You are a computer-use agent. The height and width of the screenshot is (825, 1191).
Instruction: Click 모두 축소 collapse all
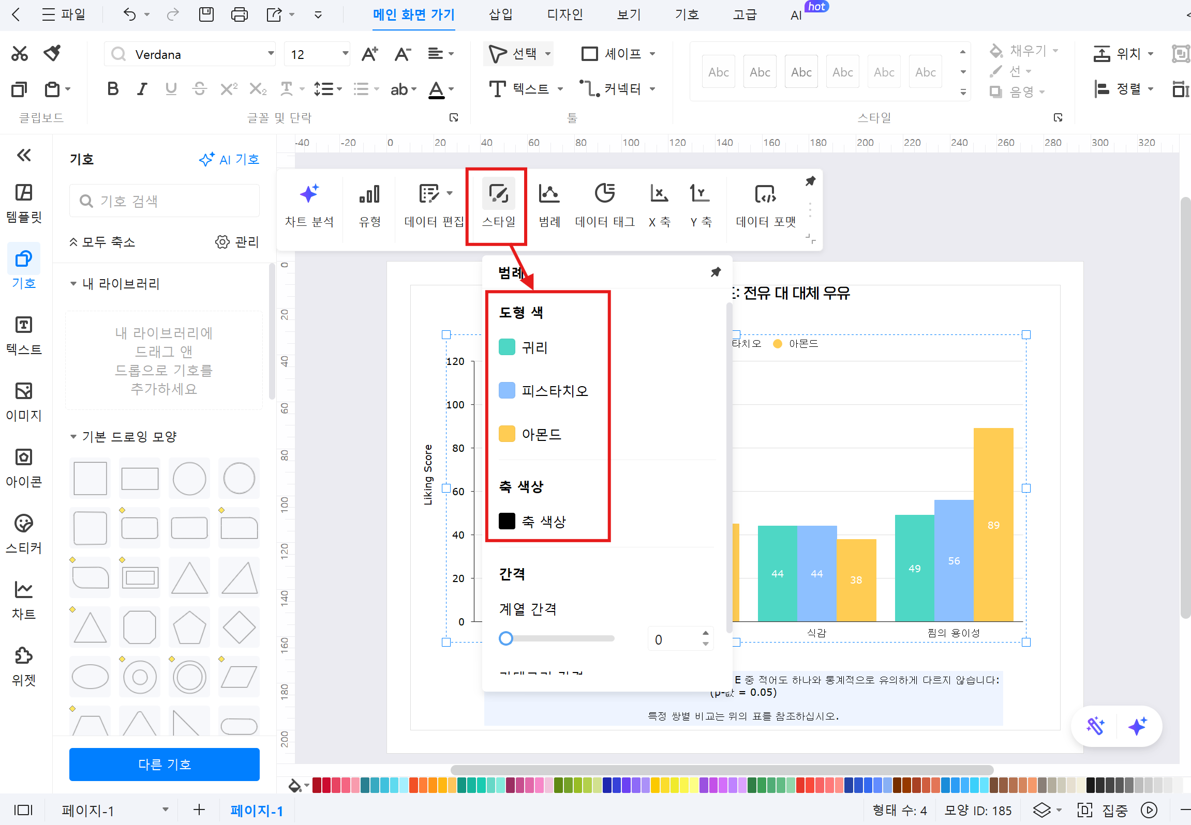tap(102, 242)
